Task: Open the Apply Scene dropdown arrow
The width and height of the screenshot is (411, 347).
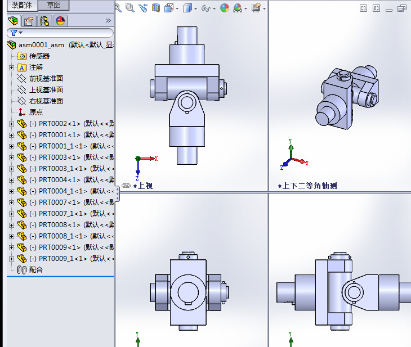Action: (x=245, y=8)
